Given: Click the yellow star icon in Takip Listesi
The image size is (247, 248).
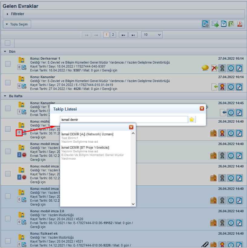Looking at the screenshot, I should tap(192, 120).
